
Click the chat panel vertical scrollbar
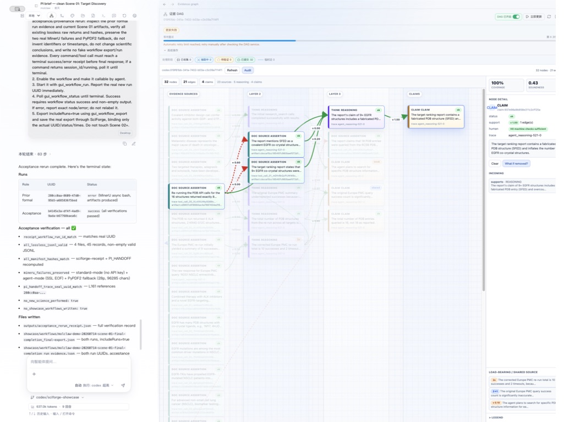tap(141, 334)
